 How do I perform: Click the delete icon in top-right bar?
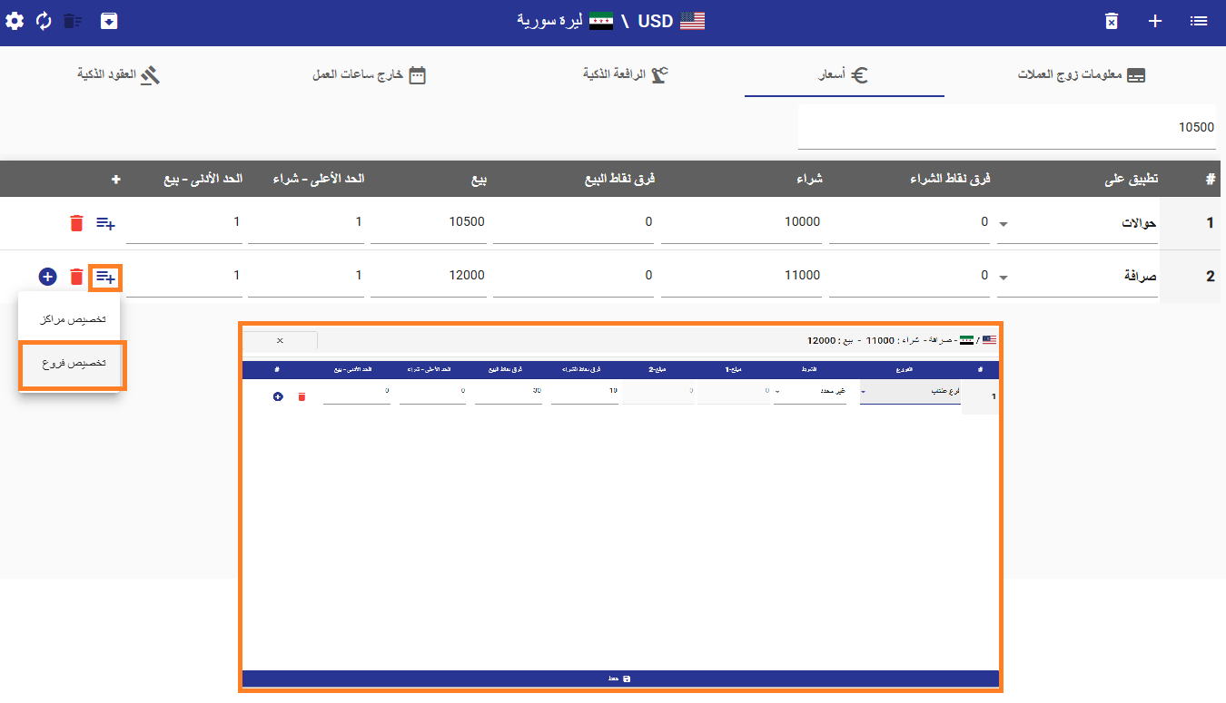pyautogui.click(x=1111, y=21)
